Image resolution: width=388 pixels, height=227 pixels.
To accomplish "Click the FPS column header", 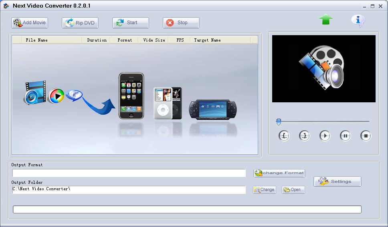I will [180, 40].
